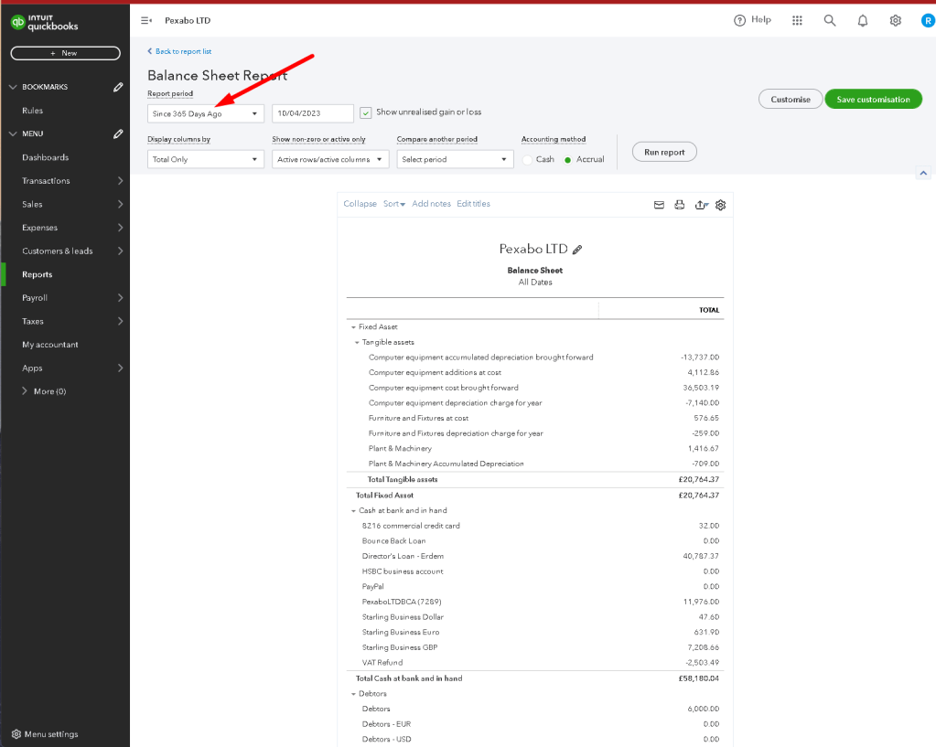Open the Report period dropdown
Screen dimensions: 936x747
205,113
